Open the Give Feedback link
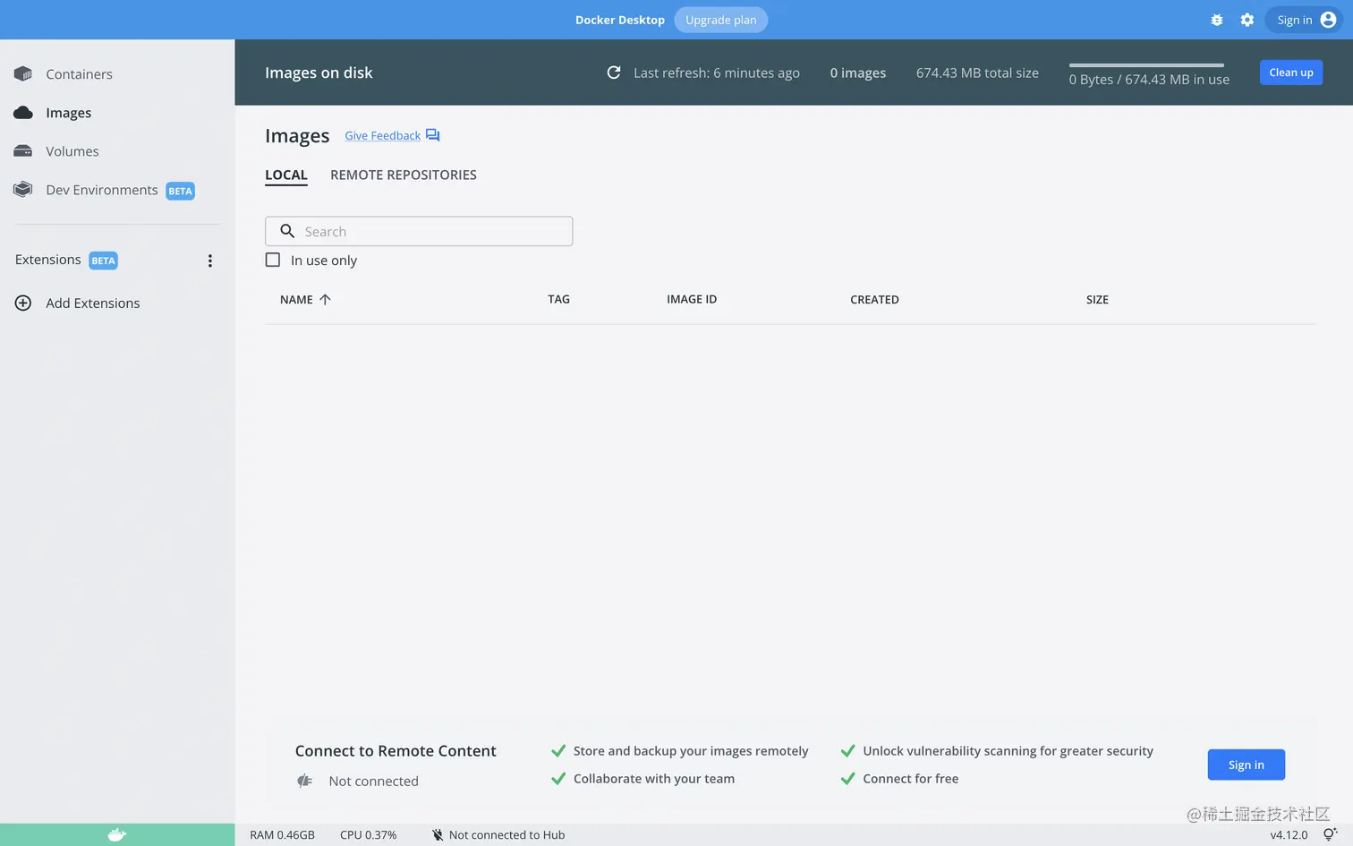 pos(382,135)
